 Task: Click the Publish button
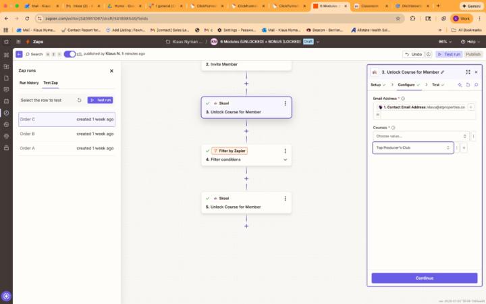tap(473, 54)
